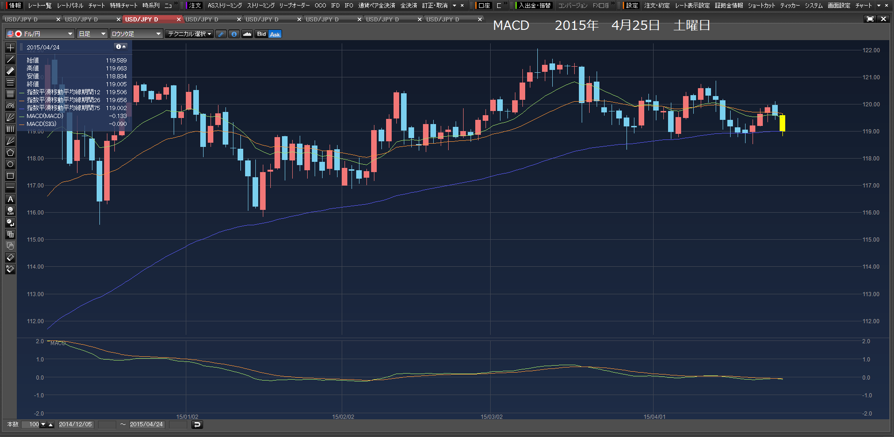The height and width of the screenshot is (437, 894).
Task: Open レートパネル from the menu bar
Action: [70, 6]
